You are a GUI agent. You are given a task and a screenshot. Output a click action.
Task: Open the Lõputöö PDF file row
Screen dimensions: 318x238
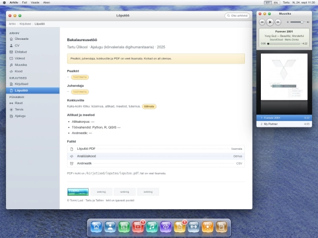(155, 149)
